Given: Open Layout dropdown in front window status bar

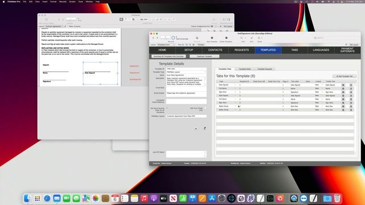Looking at the screenshot, I should [x=166, y=44].
